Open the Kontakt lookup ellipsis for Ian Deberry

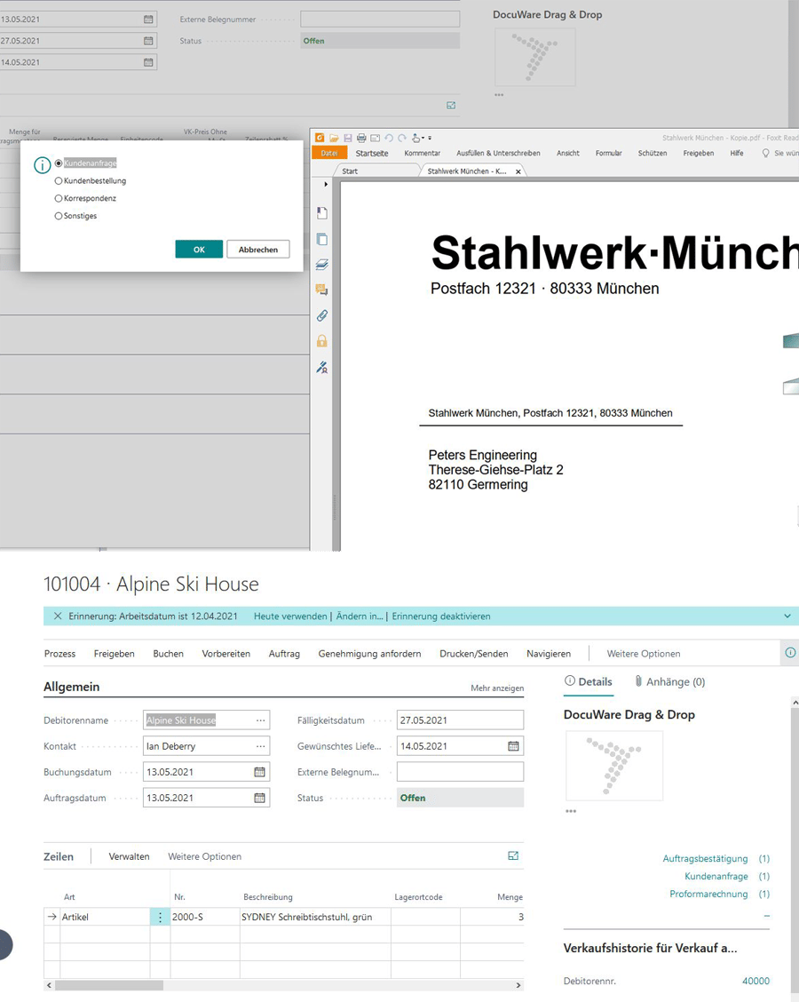[260, 746]
